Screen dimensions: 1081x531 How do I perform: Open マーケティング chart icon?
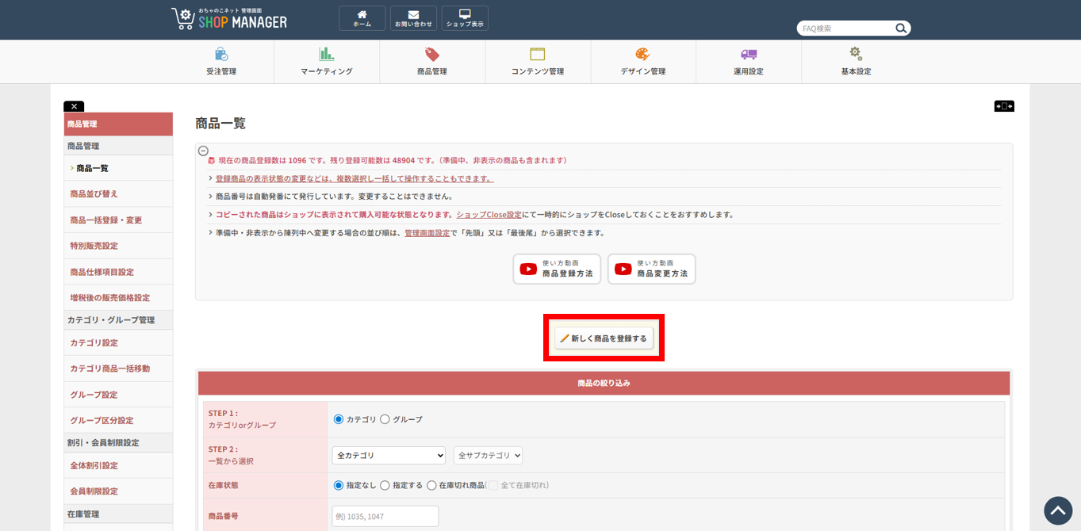(x=326, y=55)
